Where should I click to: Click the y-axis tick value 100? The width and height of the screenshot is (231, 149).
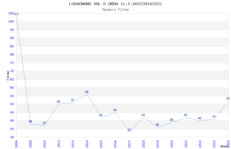(11, 21)
